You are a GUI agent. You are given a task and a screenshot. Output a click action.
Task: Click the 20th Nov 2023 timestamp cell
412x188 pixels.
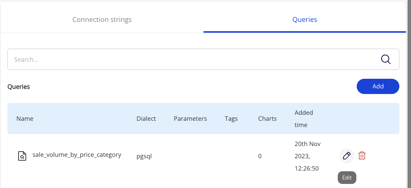(307, 156)
